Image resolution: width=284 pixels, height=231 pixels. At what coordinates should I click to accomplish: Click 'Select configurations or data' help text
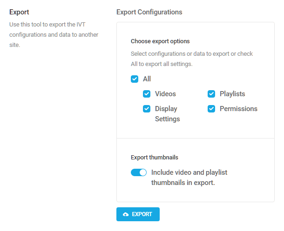(192, 59)
